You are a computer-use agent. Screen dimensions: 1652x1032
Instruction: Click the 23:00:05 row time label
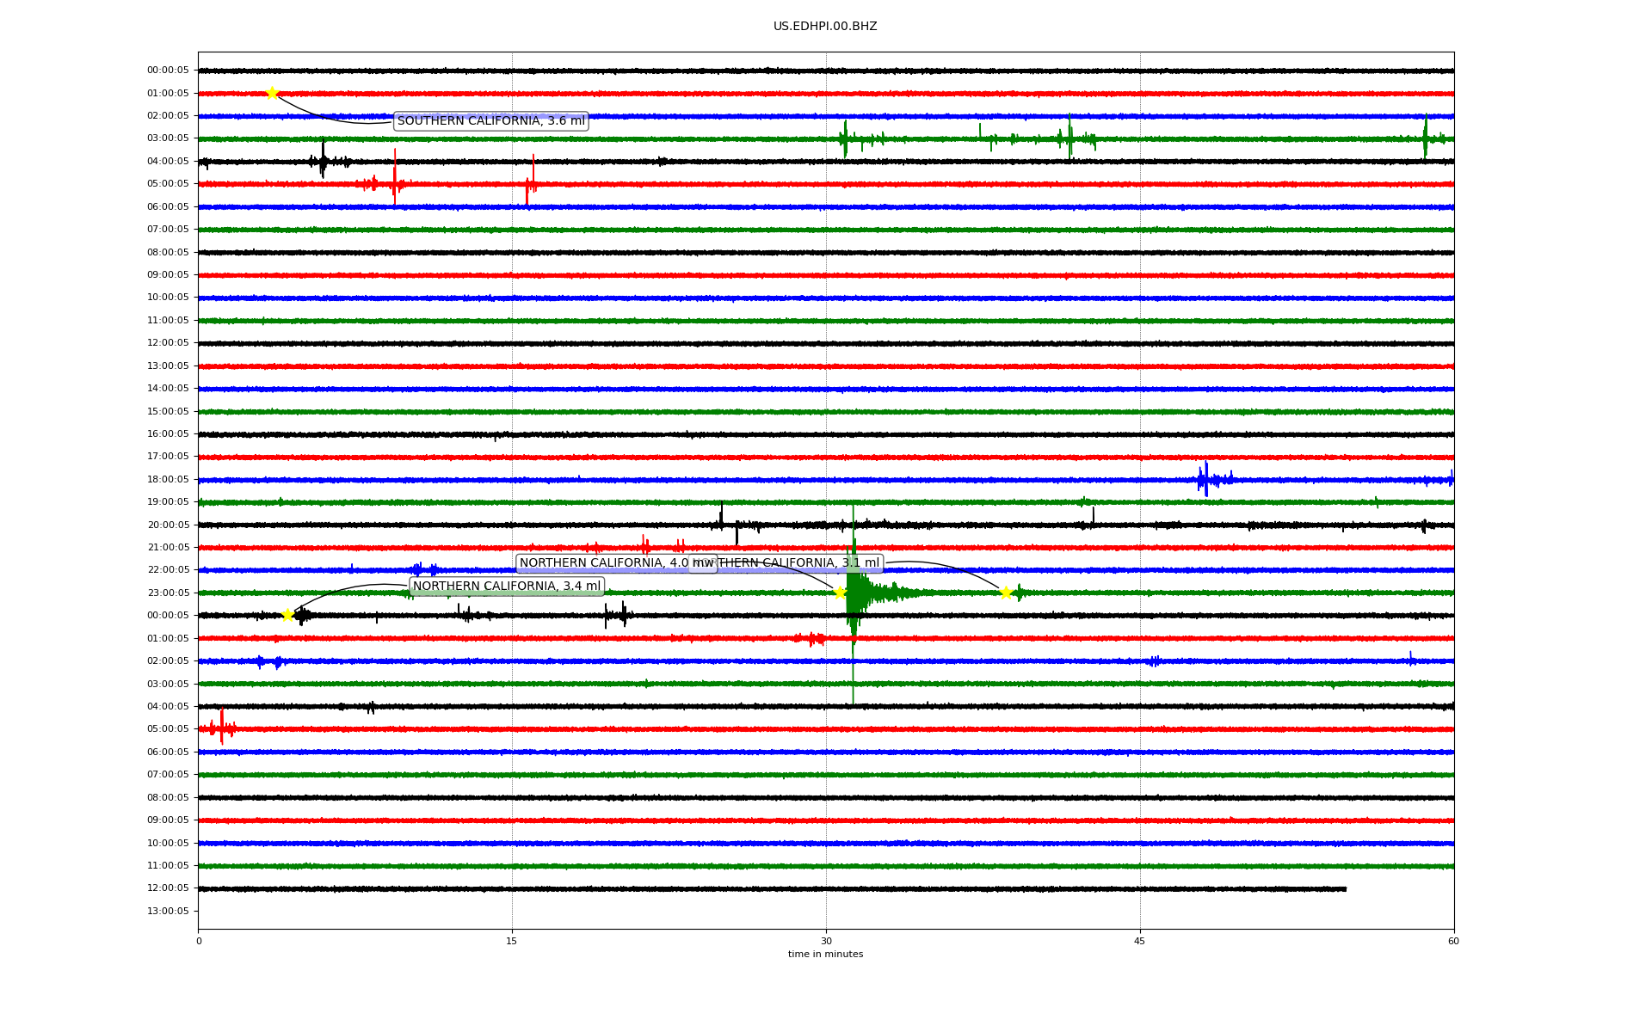click(x=168, y=593)
